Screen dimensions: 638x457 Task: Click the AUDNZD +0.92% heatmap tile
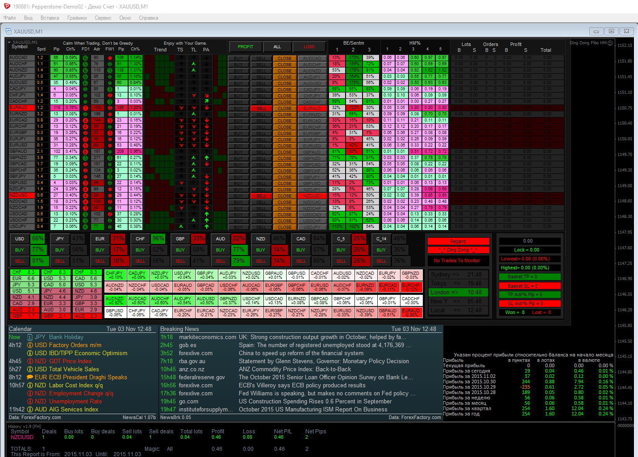click(116, 301)
